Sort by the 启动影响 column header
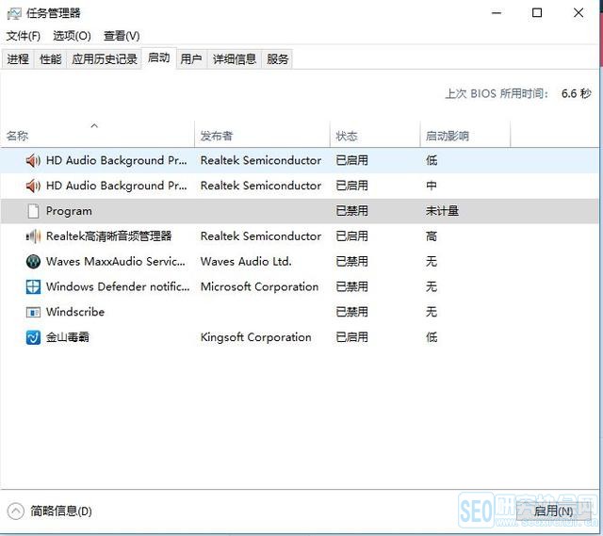Image resolution: width=603 pixels, height=536 pixels. click(x=465, y=134)
